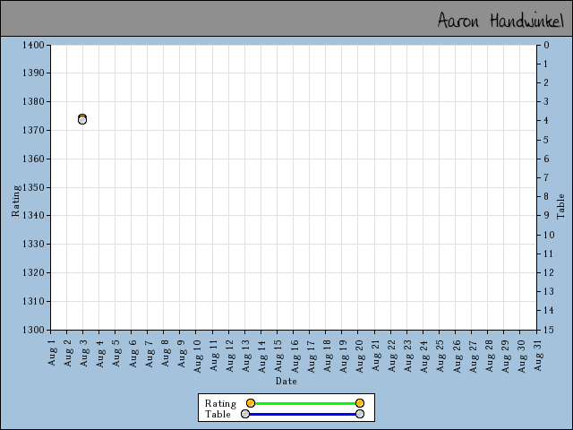The image size is (573, 430).
Task: Click the Aug 3 date label
Action: click(83, 352)
